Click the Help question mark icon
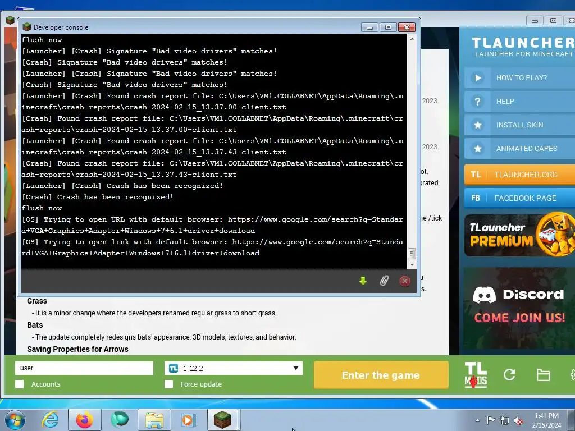Screen dimensions: 575x431 [x=477, y=102]
